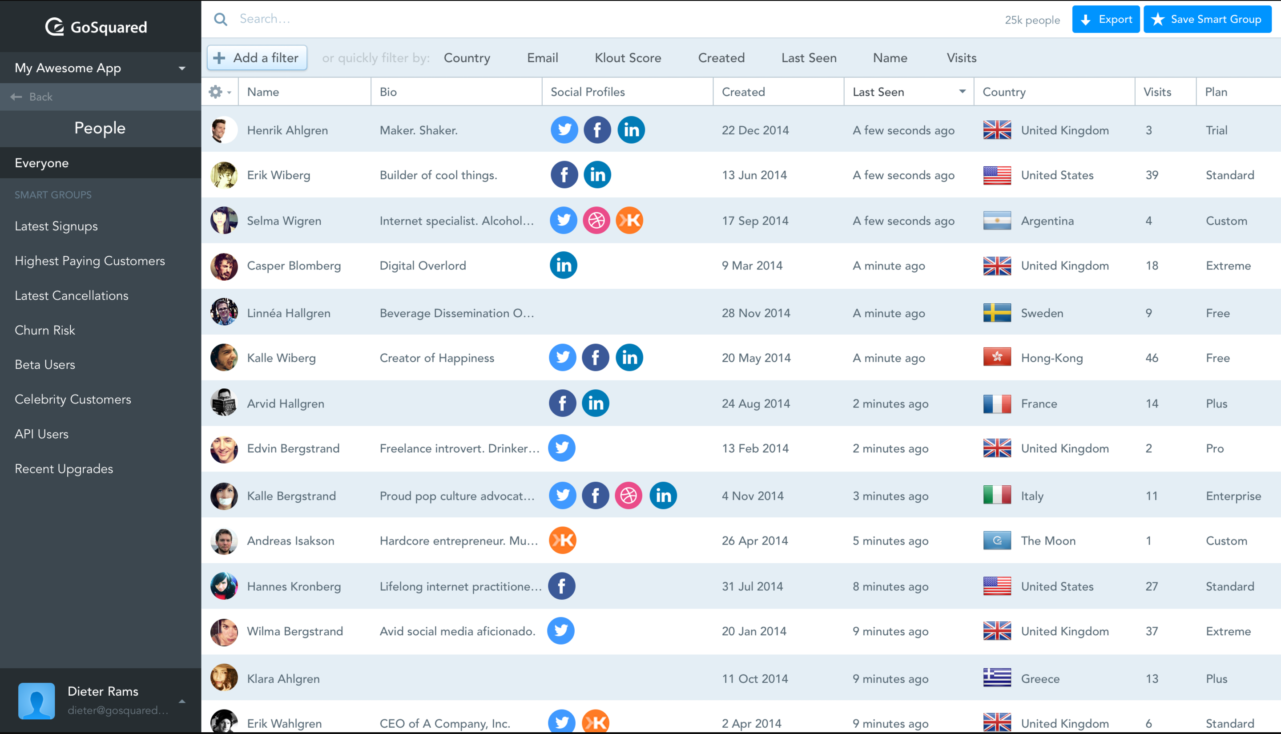Click Dieter Rams profile avatar
The height and width of the screenshot is (734, 1281).
click(x=36, y=701)
